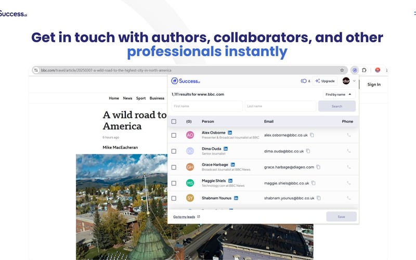Open the browser extensions puzzle icon

(364, 70)
